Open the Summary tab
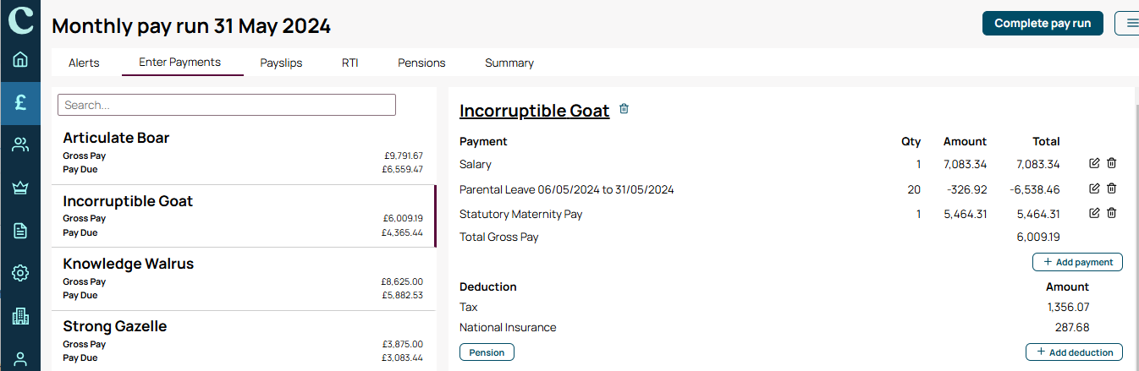This screenshot has height=371, width=1139. [x=509, y=63]
